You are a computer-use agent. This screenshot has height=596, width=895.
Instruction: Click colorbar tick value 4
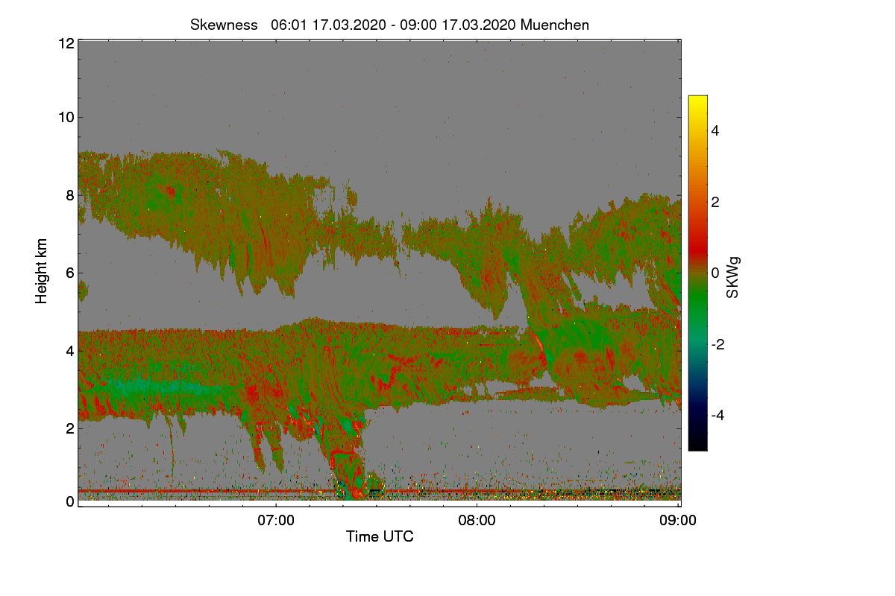pyautogui.click(x=715, y=130)
